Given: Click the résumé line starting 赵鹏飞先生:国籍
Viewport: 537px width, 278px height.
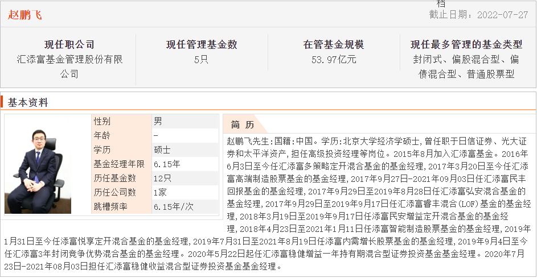Looking at the screenshot, I should pos(377,141).
